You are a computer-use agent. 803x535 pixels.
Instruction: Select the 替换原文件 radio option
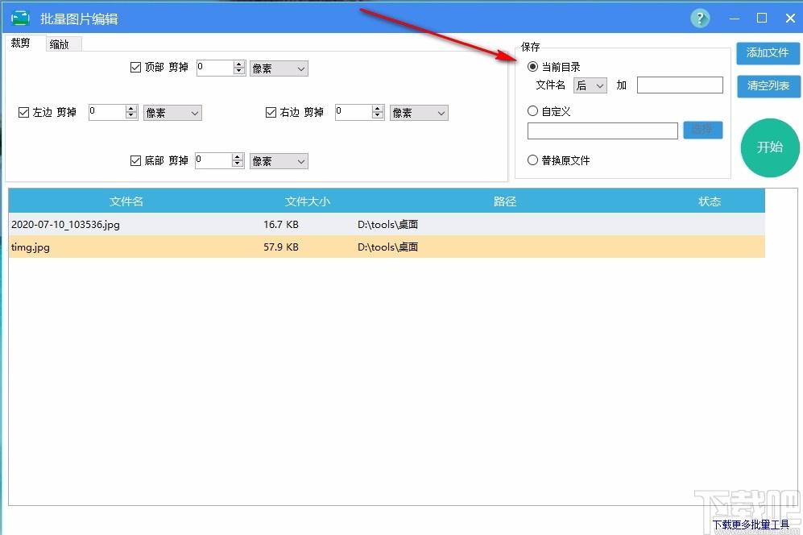click(x=532, y=160)
